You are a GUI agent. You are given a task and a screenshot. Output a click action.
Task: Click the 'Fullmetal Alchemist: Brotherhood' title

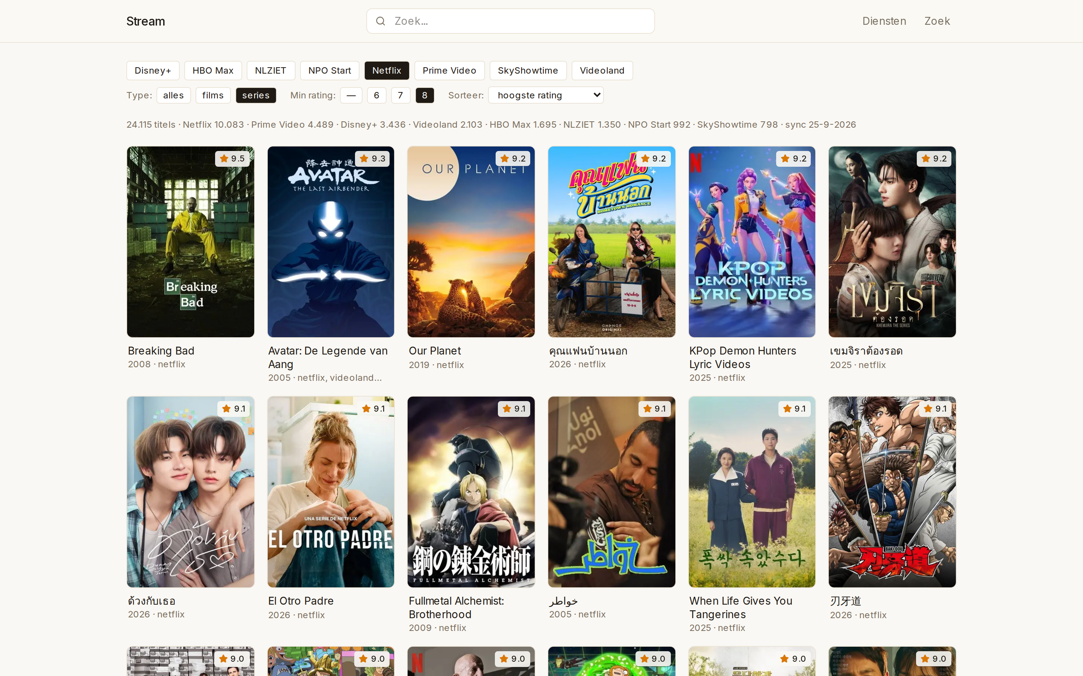(x=457, y=608)
